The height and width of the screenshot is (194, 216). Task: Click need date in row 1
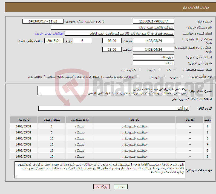24,126
